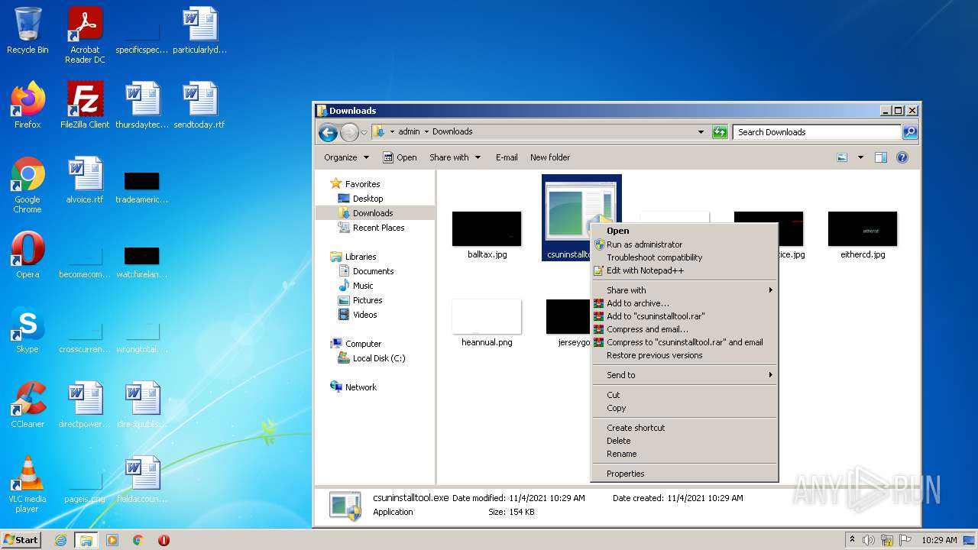The width and height of the screenshot is (978, 550).
Task: Open FileZilla Client desktop shortcut
Action: [85, 105]
